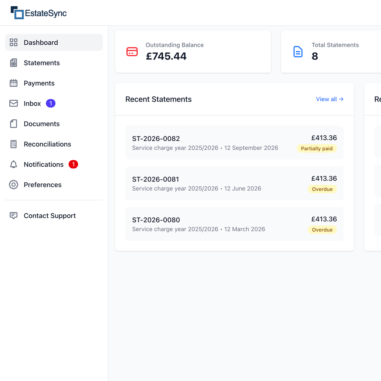Screen dimensions: 381x381
Task: Select Contact Support link
Action: tap(54, 215)
